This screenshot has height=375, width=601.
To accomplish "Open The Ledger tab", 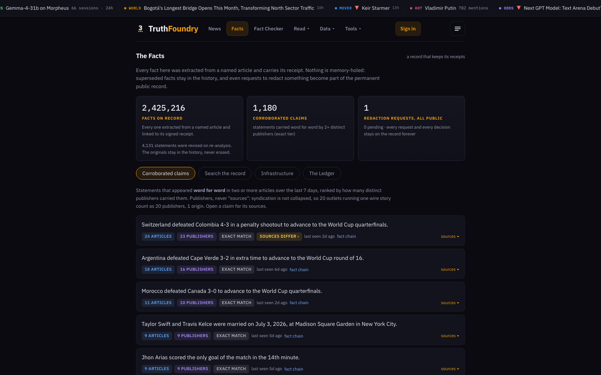I will [322, 173].
